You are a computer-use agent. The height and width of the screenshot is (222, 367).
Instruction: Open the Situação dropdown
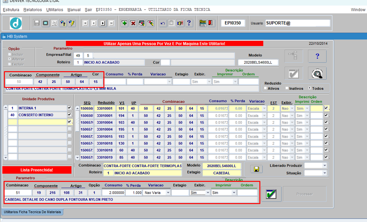(324, 173)
